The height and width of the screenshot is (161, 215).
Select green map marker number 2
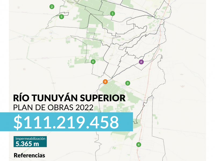point(52,7)
